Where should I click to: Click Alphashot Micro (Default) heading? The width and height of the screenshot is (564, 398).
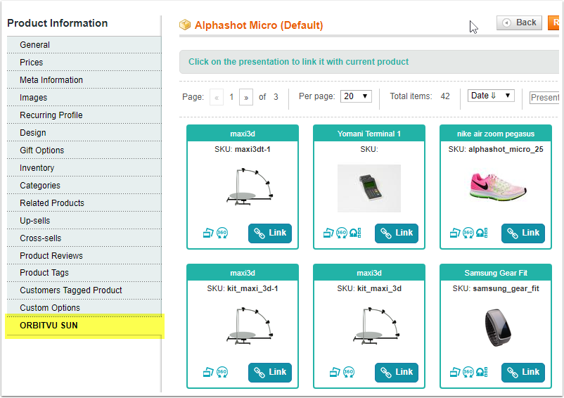(x=259, y=25)
